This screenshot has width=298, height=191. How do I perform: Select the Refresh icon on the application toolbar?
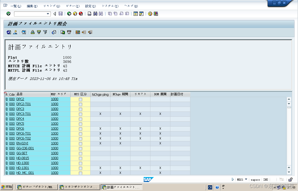[9, 32]
